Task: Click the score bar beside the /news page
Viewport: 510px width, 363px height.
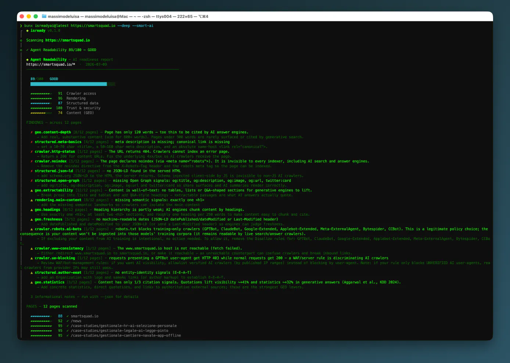Action: [x=41, y=321]
